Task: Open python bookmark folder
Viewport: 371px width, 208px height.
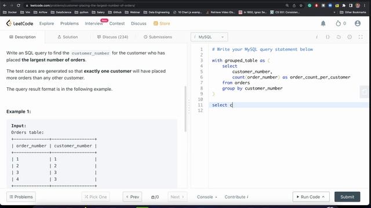Action: click(81, 12)
